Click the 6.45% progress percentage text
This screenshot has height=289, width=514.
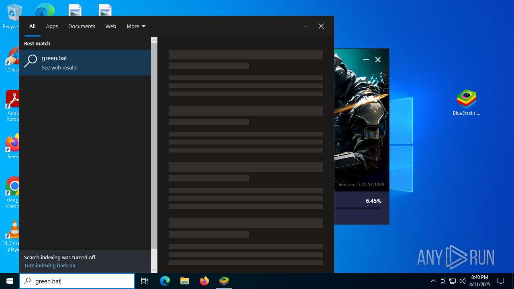point(373,201)
